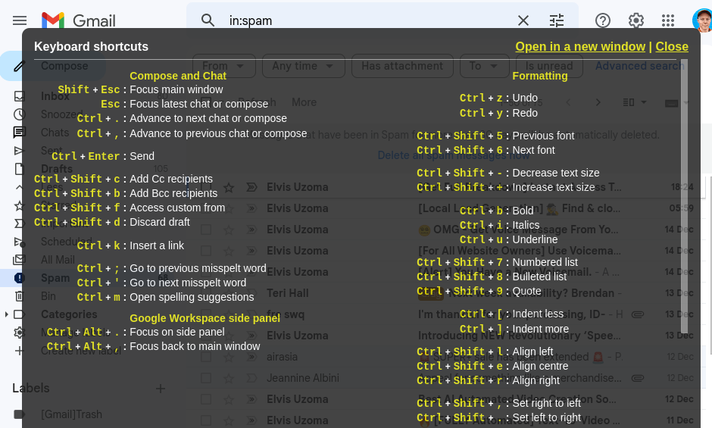The width and height of the screenshot is (712, 428).
Task: Tick the checkbox for airasia email
Action: point(206,357)
